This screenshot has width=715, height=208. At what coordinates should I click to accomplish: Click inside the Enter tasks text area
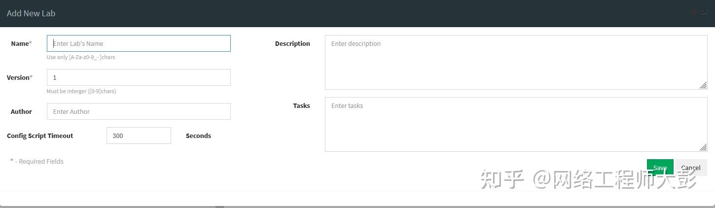pos(516,124)
